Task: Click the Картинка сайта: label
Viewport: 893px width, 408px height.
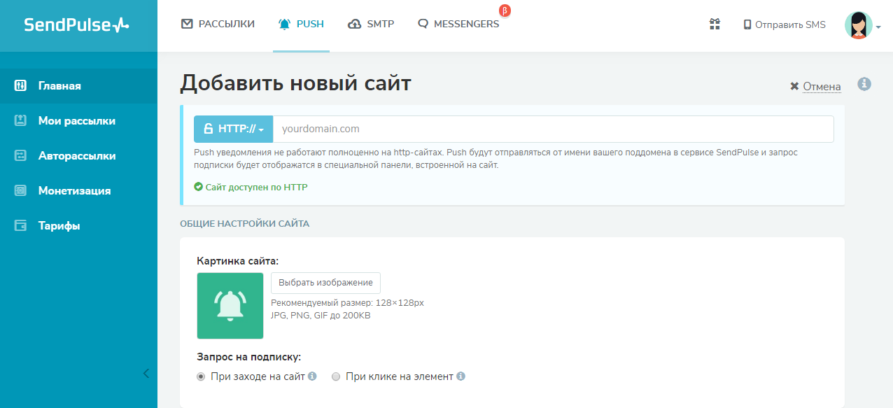Action: coord(237,261)
